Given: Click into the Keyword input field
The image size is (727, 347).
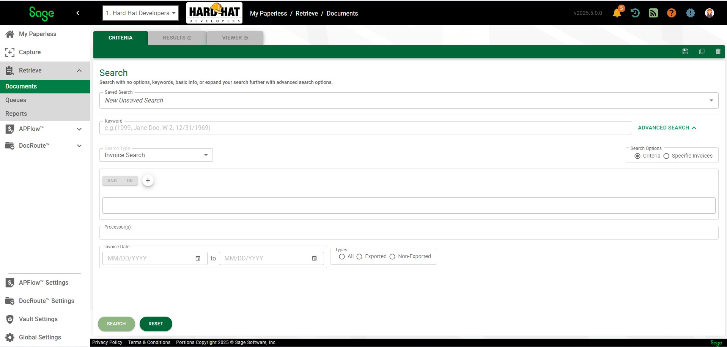Looking at the screenshot, I should [365, 128].
